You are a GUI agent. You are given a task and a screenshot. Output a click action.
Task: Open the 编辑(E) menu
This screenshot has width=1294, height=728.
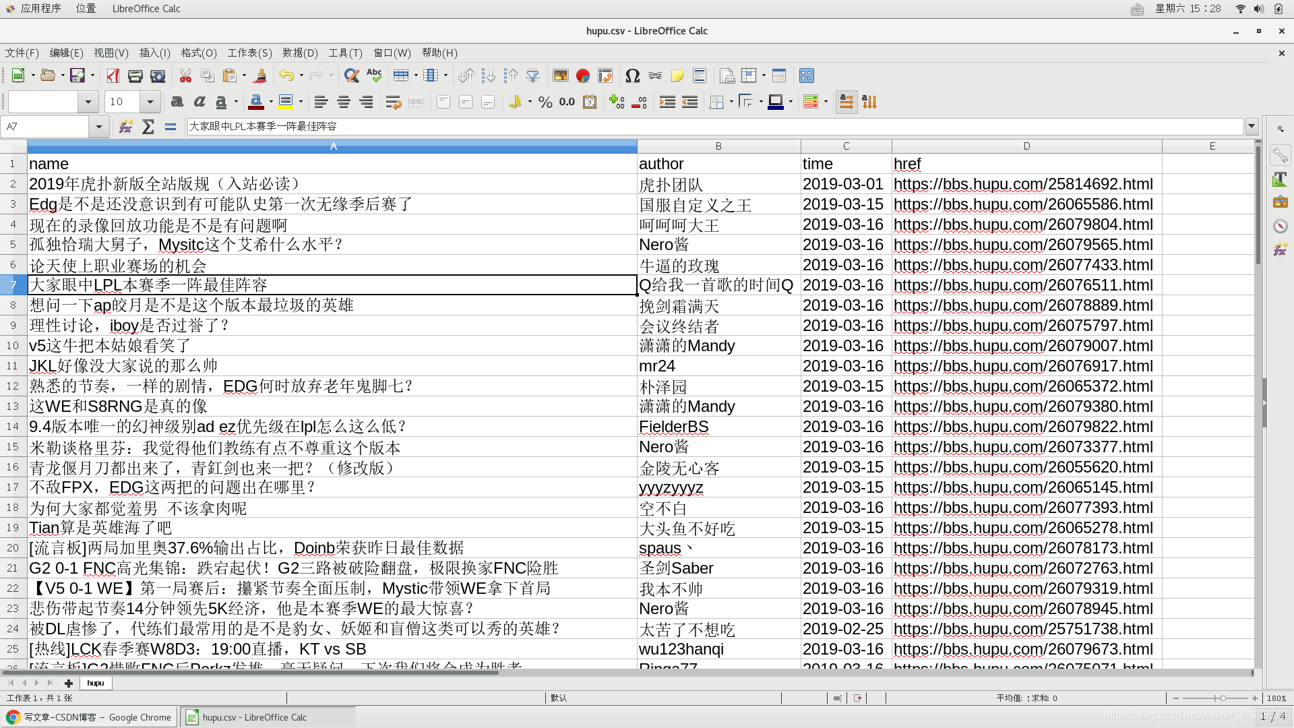pos(67,53)
